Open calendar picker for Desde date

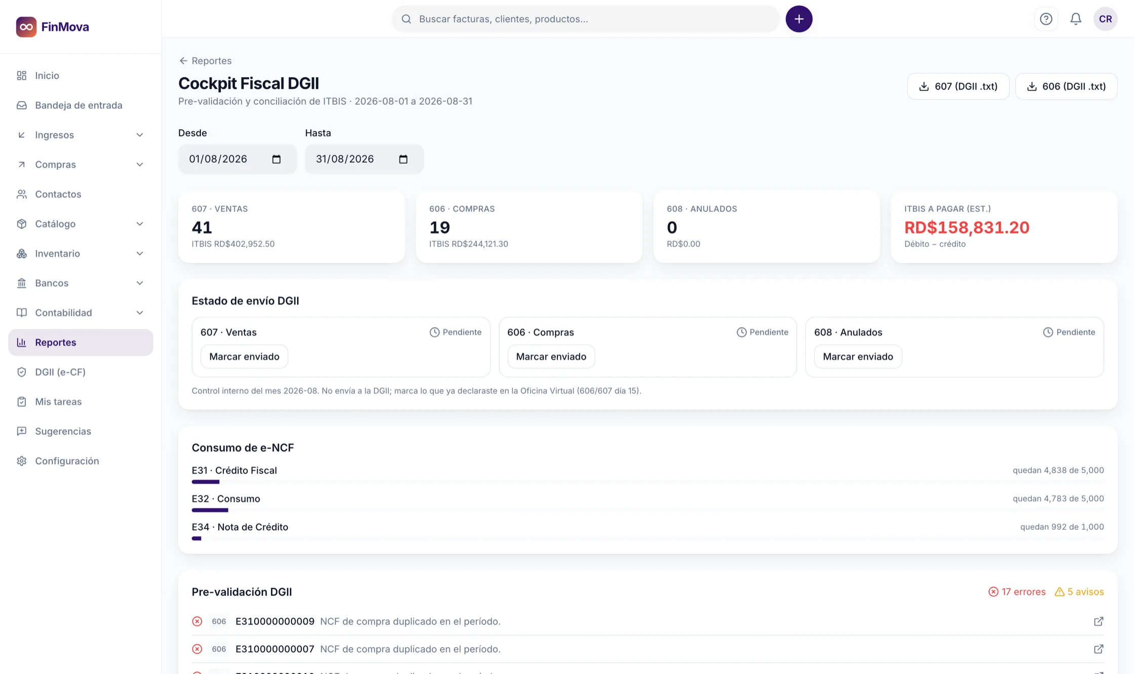(276, 159)
